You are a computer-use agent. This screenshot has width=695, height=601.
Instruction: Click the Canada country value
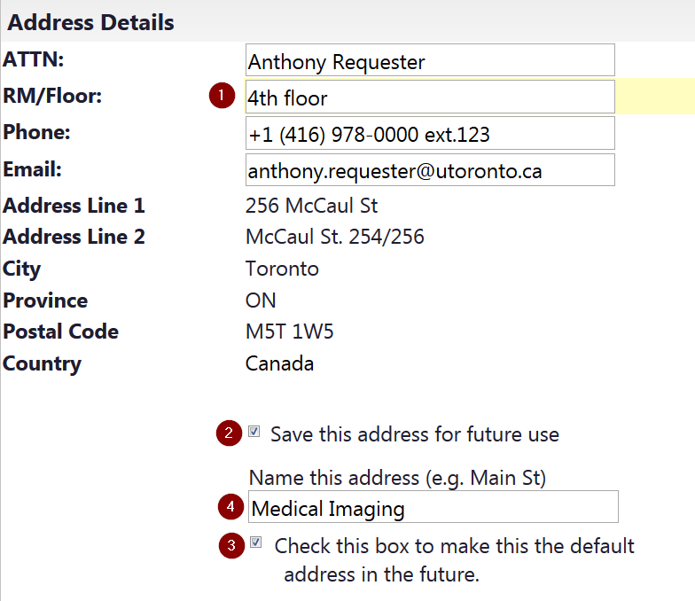tap(279, 363)
